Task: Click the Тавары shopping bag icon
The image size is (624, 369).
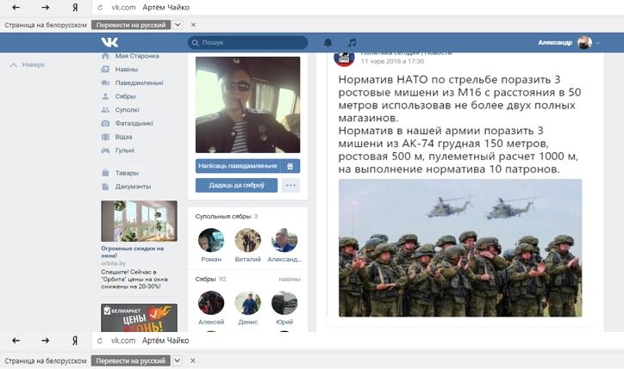Action: click(105, 173)
